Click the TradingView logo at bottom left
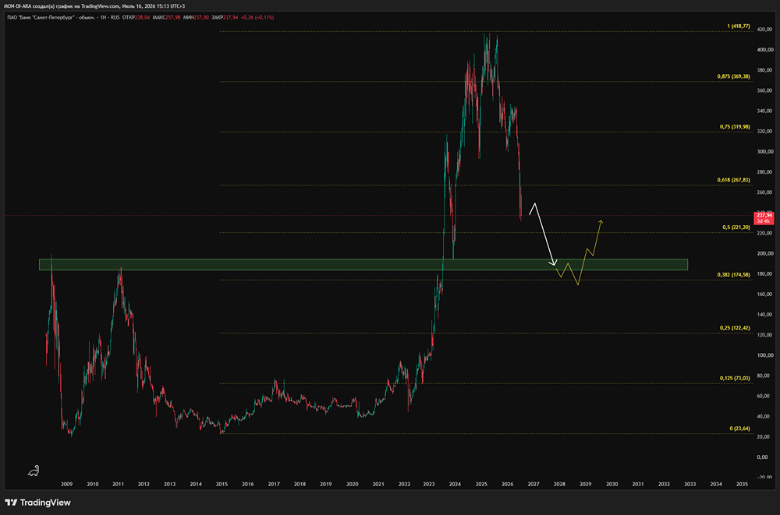This screenshot has width=780, height=515. 37,503
